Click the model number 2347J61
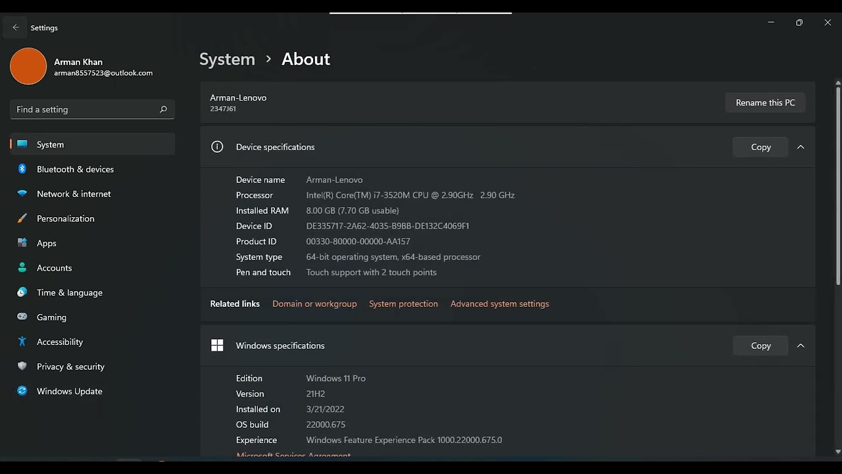This screenshot has width=842, height=474. click(223, 109)
